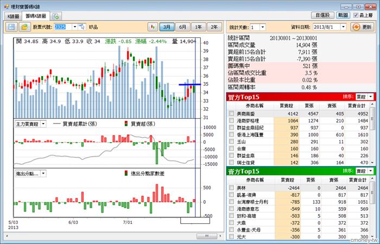Click the 進出分點家數差 legend icon
380x244 pixels.
point(126,173)
